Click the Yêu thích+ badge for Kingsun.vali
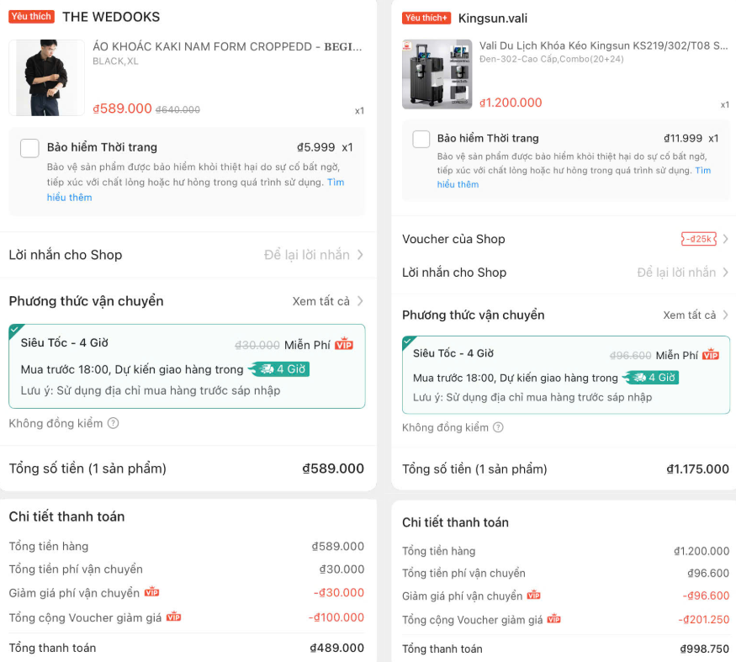This screenshot has height=662, width=736. (x=426, y=18)
